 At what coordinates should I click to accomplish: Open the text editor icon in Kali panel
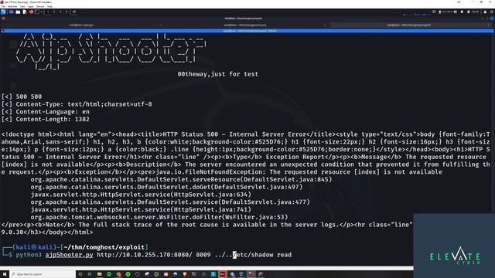point(24,12)
